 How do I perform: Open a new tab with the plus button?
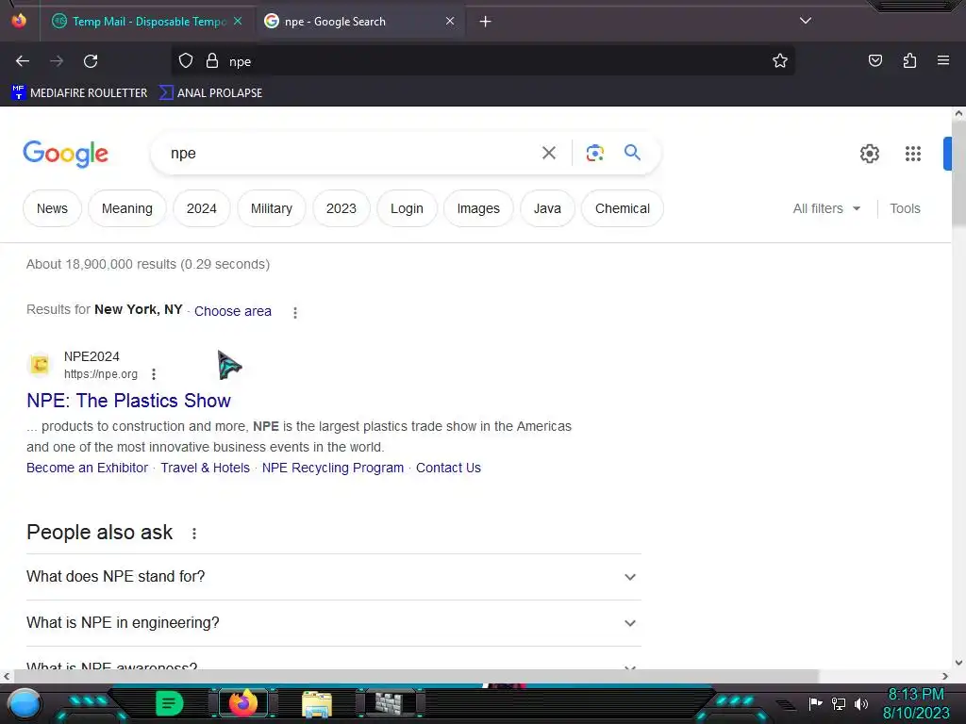coord(486,22)
